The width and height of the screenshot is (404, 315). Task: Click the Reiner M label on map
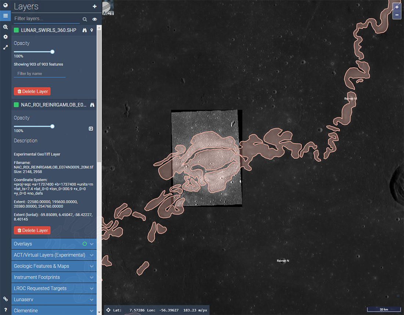pyautogui.click(x=351, y=99)
